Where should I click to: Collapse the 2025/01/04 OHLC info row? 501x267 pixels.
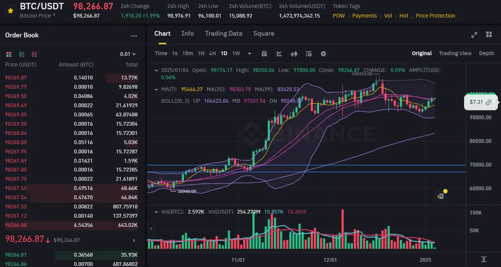(157, 70)
